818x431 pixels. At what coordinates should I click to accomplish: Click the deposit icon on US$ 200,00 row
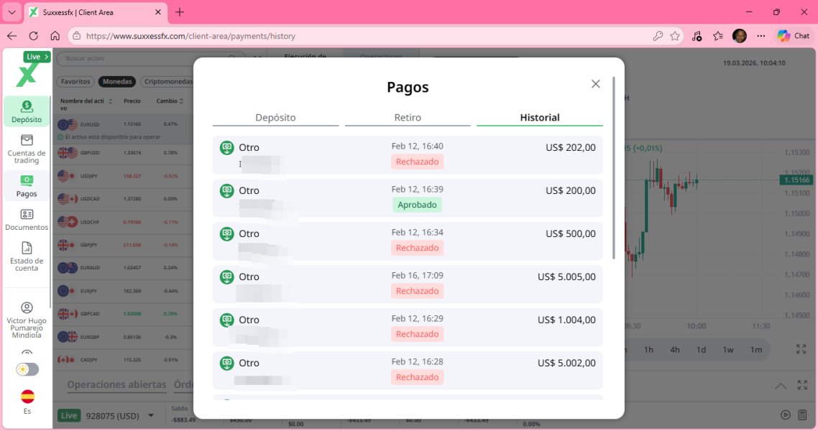[x=226, y=191]
